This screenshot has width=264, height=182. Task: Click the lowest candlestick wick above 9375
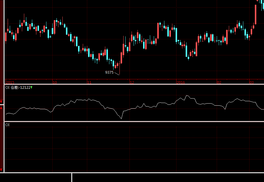click(x=119, y=69)
